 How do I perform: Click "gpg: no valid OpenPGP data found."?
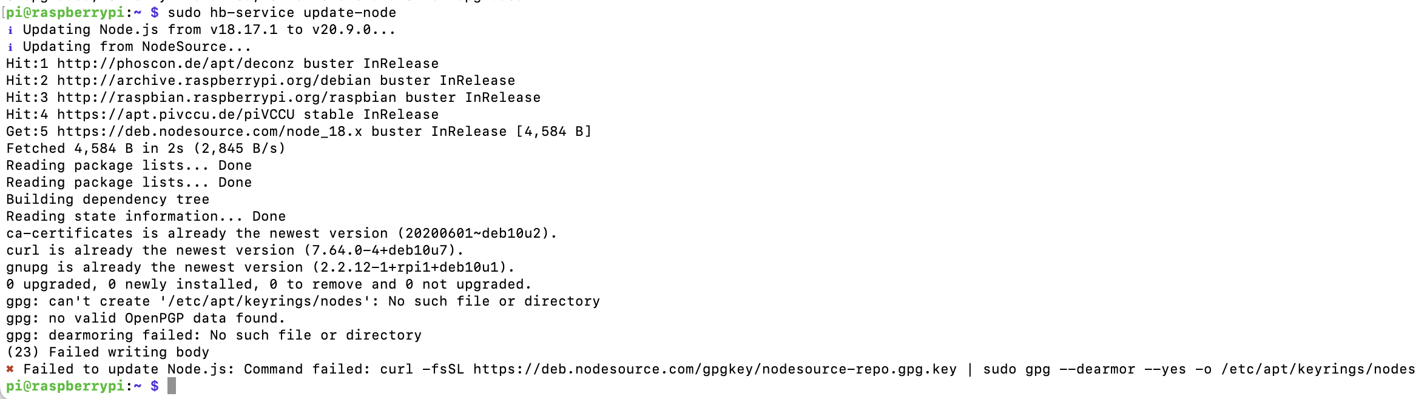pyautogui.click(x=146, y=318)
